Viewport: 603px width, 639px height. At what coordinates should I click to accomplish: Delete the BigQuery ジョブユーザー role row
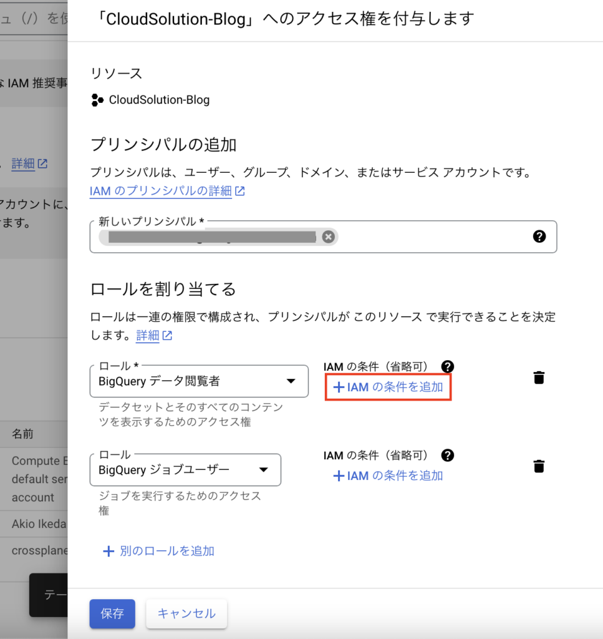tap(539, 466)
